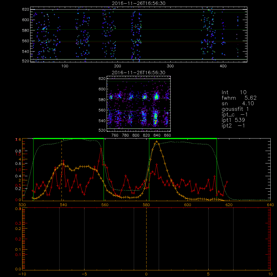The width and height of the screenshot is (277, 277).
Task: Click x-axis label 800 on middle plot
Action: point(136,135)
